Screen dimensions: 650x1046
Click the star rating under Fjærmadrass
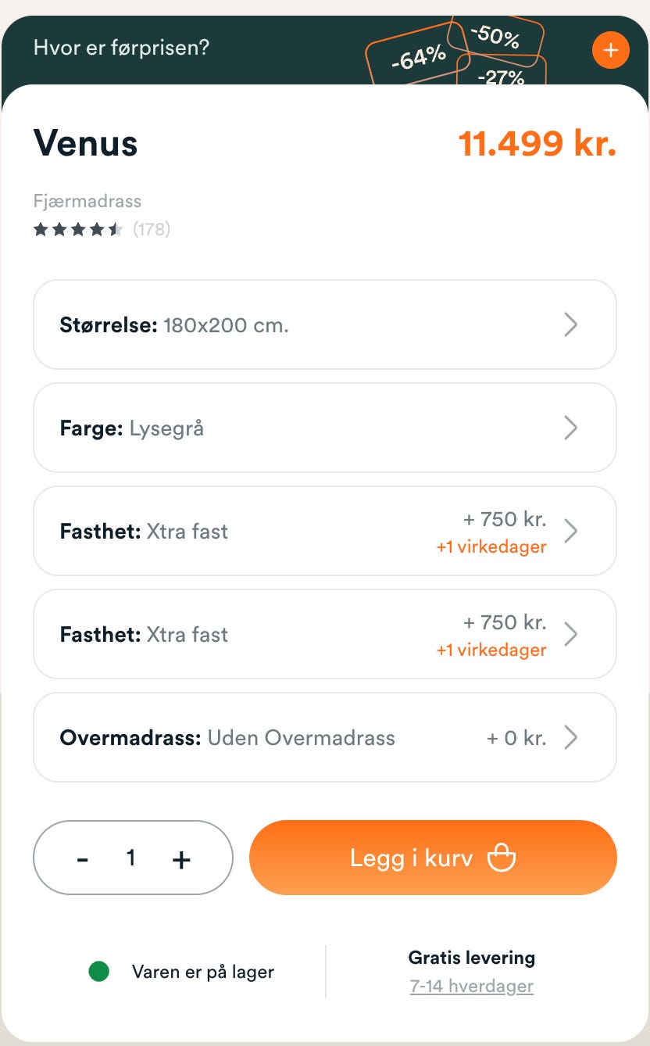click(78, 230)
